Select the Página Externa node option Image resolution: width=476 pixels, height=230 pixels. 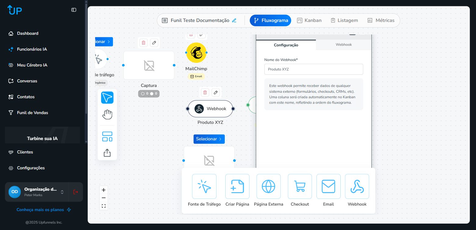click(268, 186)
